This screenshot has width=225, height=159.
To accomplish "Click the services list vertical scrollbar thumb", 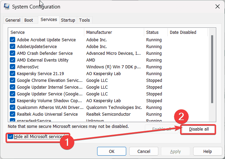I will click(212, 69).
